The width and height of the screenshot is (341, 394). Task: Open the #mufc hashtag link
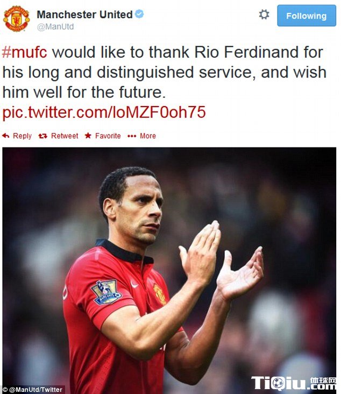25,52
